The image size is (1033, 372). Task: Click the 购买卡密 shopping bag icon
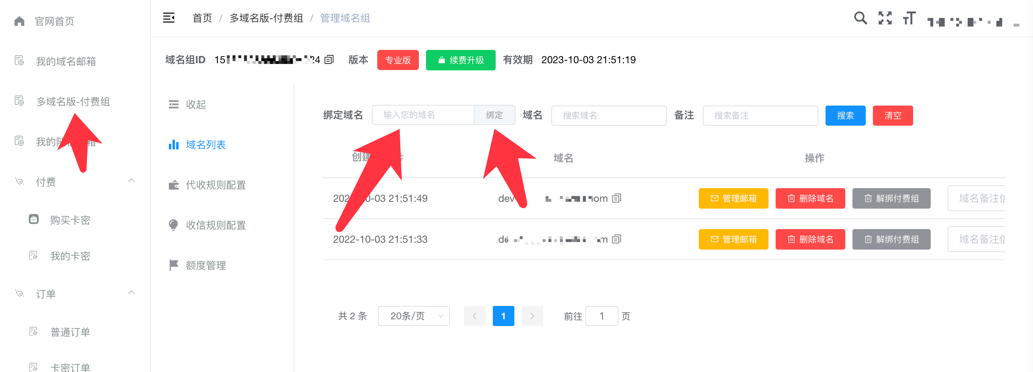coord(34,219)
